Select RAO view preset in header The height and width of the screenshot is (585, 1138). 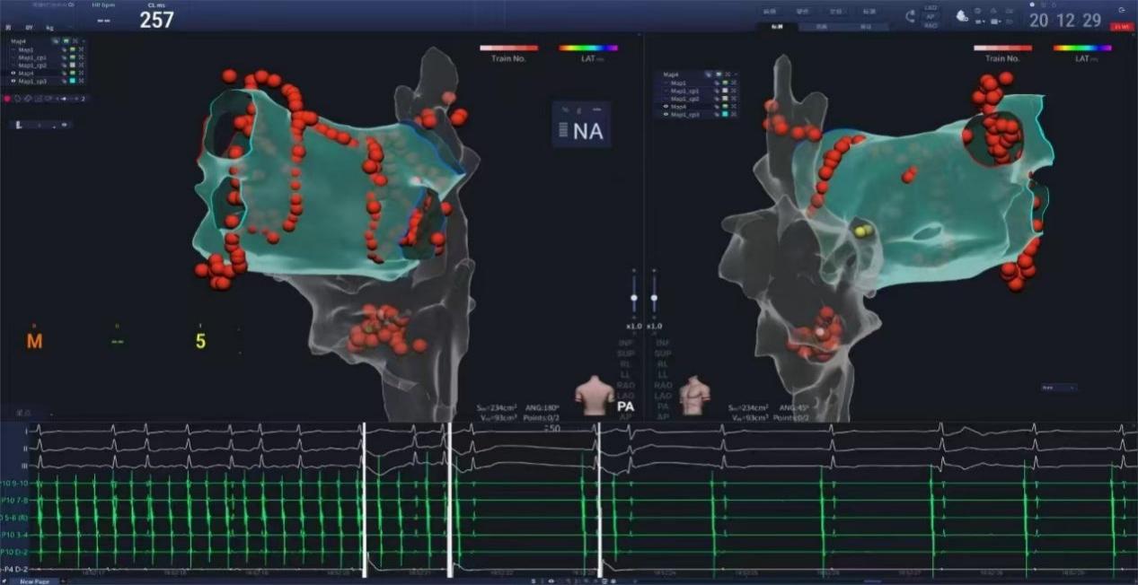(x=931, y=26)
